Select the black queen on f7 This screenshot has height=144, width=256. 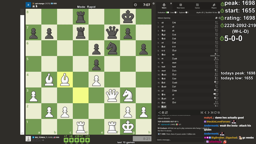click(x=112, y=32)
